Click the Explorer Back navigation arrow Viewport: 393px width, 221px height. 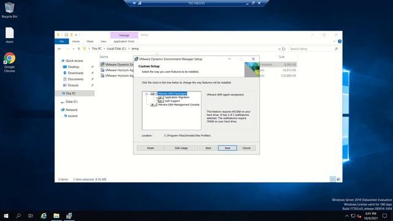tap(60, 49)
